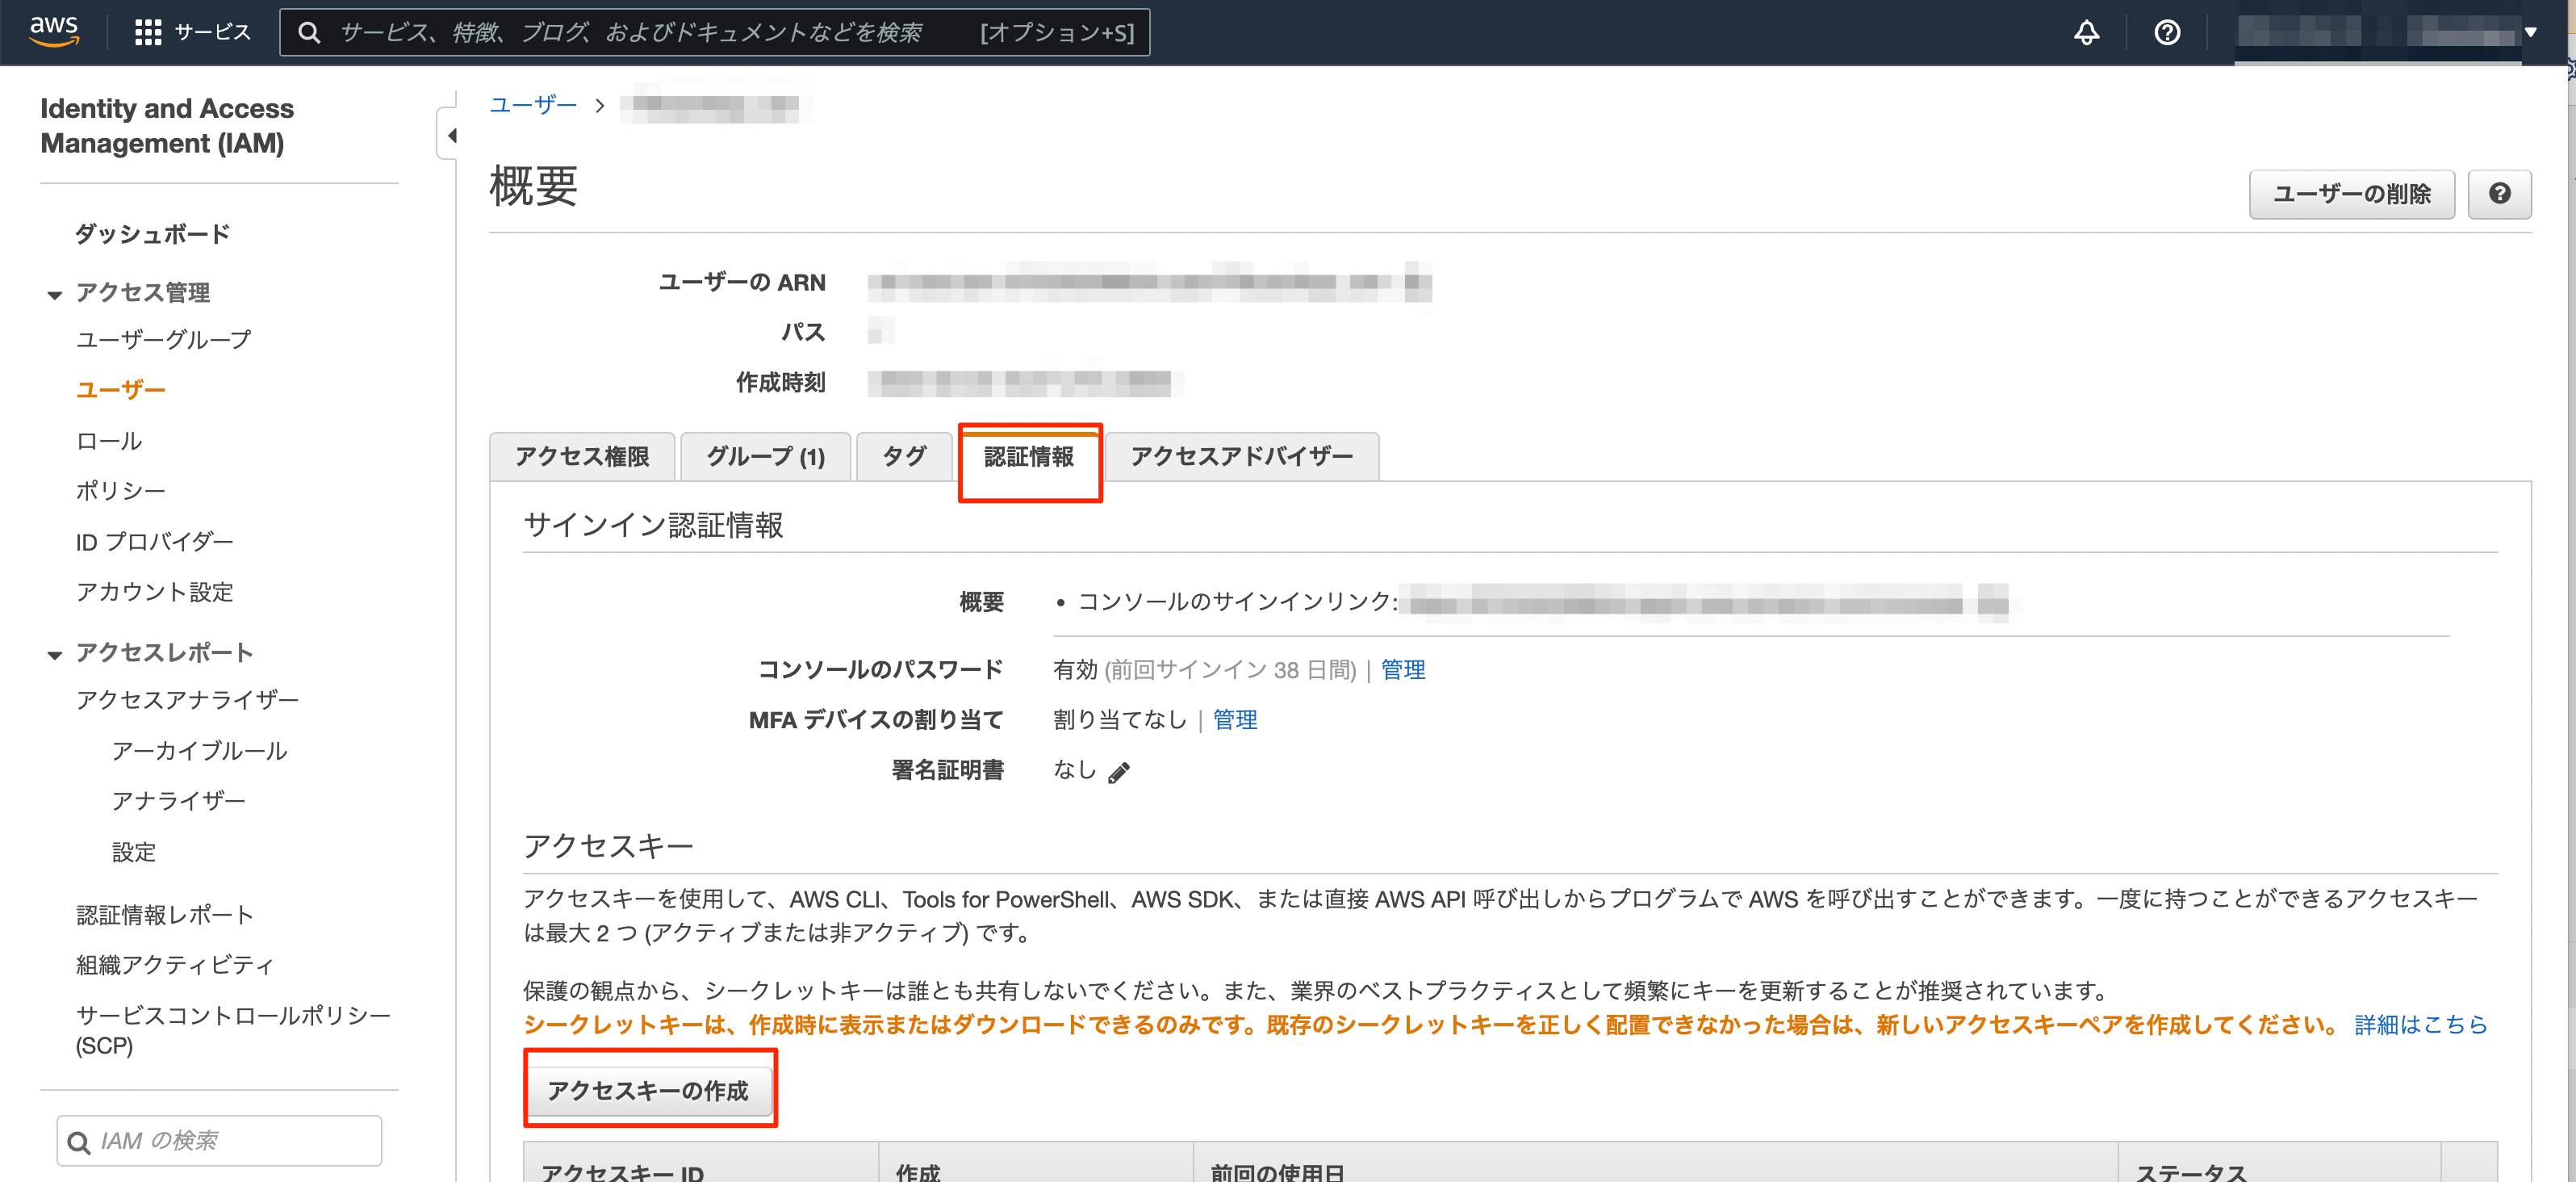The width and height of the screenshot is (2576, 1182).
Task: Switch to the アクセス権限 tab
Action: pyautogui.click(x=581, y=456)
